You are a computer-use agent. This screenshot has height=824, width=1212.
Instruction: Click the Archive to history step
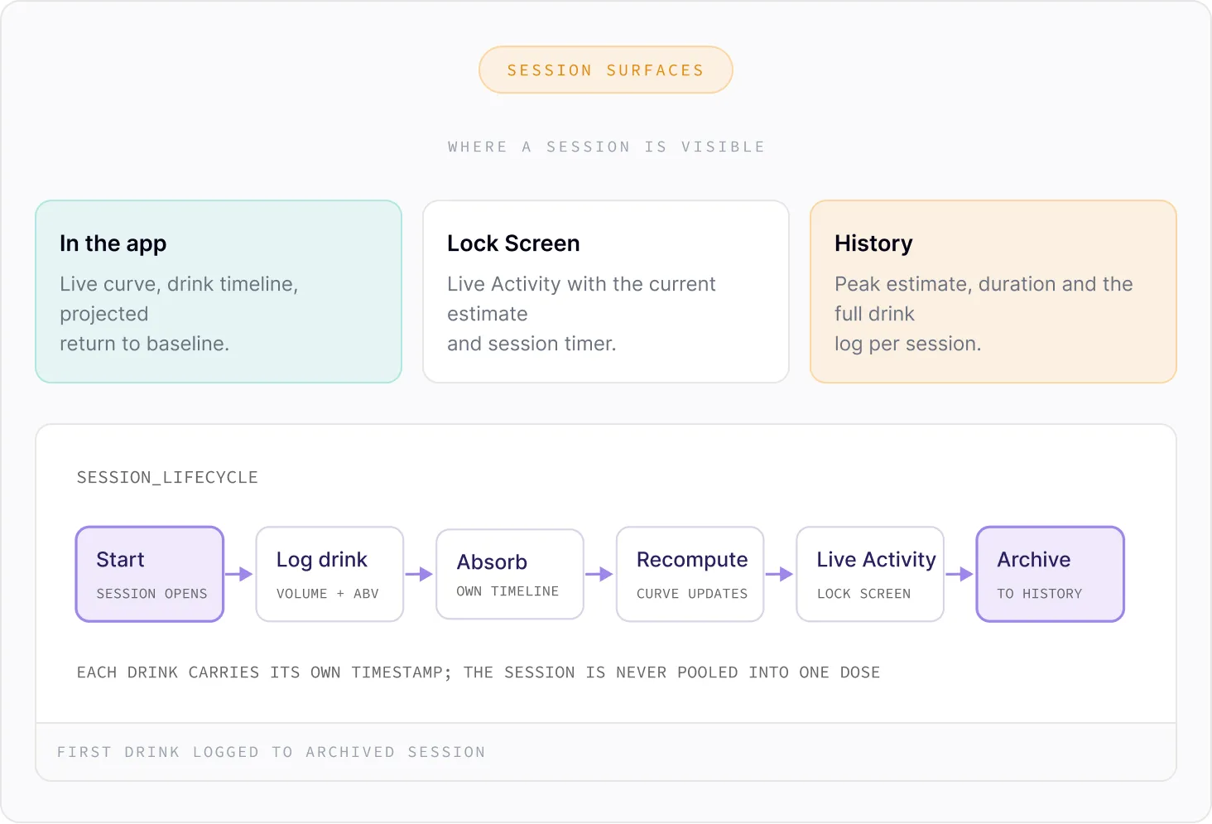pyautogui.click(x=1051, y=574)
